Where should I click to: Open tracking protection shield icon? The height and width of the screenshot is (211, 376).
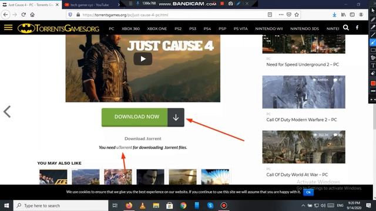pyautogui.click(x=70, y=15)
